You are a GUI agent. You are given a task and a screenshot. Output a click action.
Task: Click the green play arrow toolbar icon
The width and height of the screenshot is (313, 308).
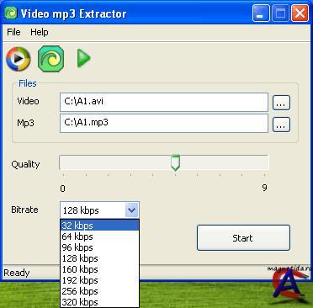click(x=83, y=58)
